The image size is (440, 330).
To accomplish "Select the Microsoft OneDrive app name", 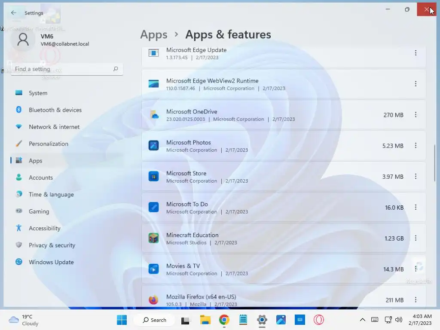I will pyautogui.click(x=192, y=112).
